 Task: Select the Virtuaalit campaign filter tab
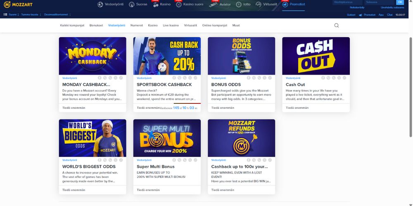(190, 26)
